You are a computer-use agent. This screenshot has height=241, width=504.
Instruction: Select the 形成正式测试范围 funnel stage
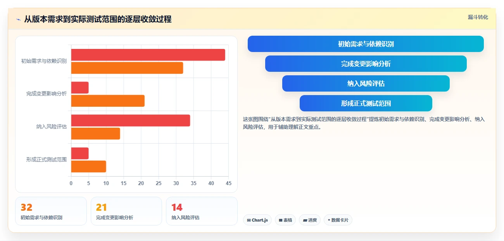point(366,103)
